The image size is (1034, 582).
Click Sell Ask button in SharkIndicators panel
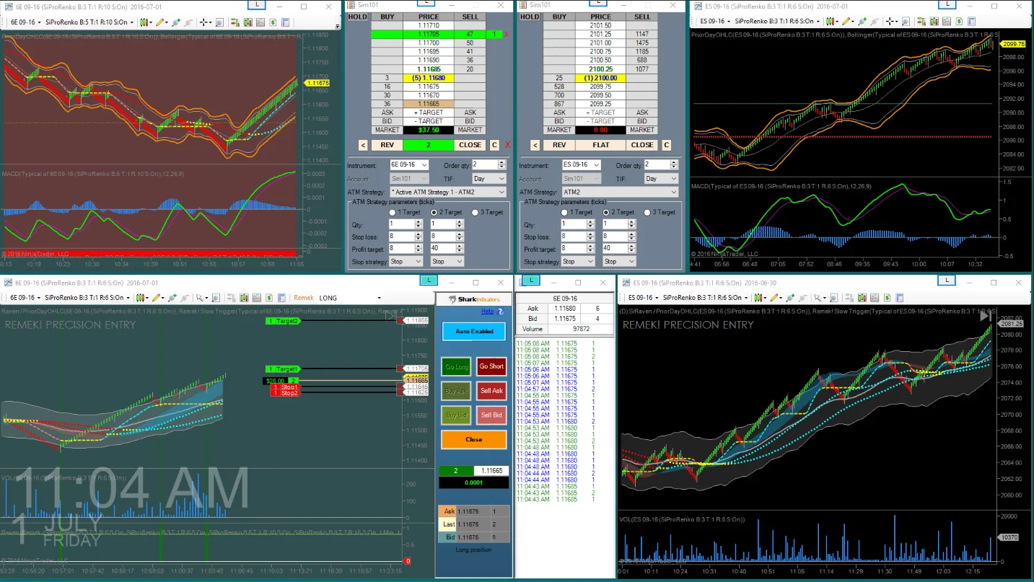[491, 391]
